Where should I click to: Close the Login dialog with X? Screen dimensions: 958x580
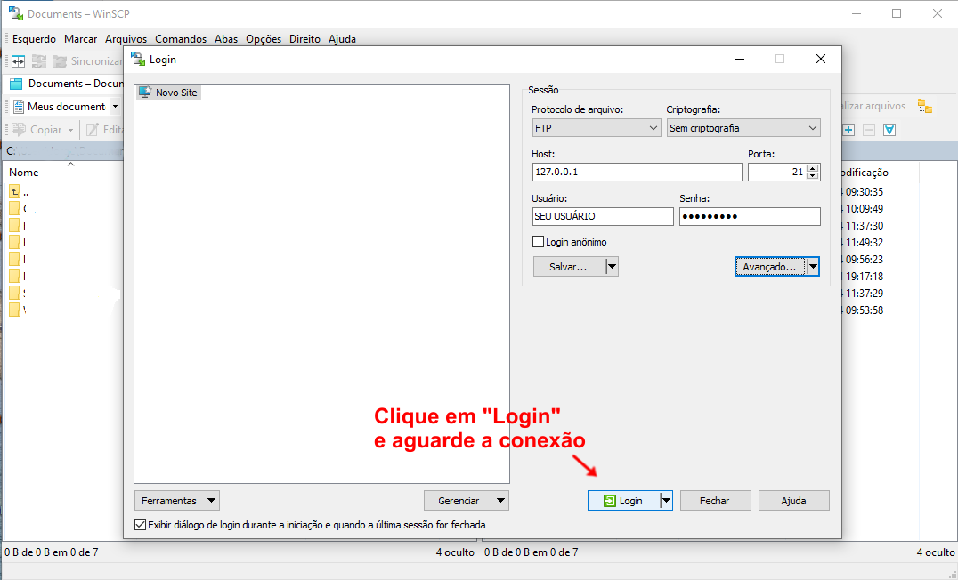click(x=821, y=59)
